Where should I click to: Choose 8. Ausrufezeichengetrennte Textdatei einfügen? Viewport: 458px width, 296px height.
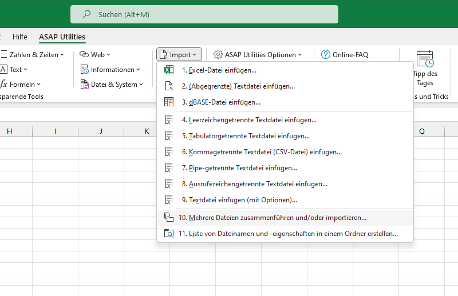285,184
